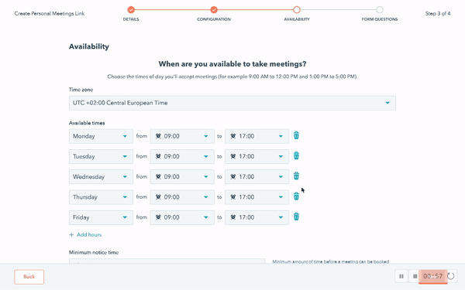Delete the Monday availability row
Image resolution: width=465 pixels, height=290 pixels.
point(296,135)
